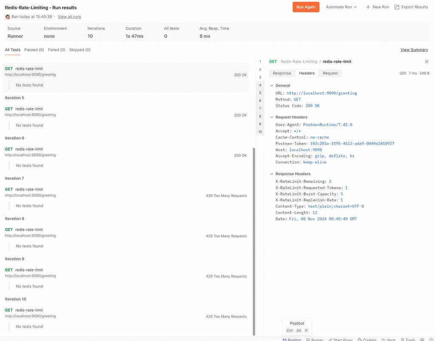
Task: Open the localhost:9090/greeting URL in General section
Action: point(322,93)
